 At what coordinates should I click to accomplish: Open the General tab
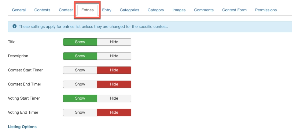coord(19,10)
